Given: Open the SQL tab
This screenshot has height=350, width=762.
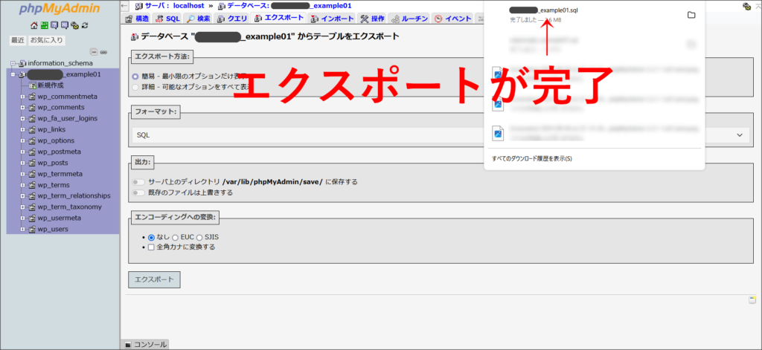Looking at the screenshot, I should tap(167, 19).
